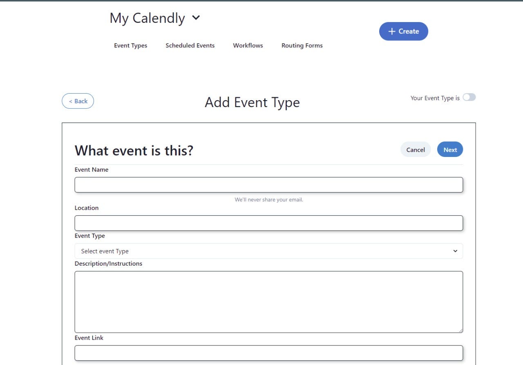Viewport: 523px width, 365px height.
Task: Click the Next button
Action: [x=450, y=150]
